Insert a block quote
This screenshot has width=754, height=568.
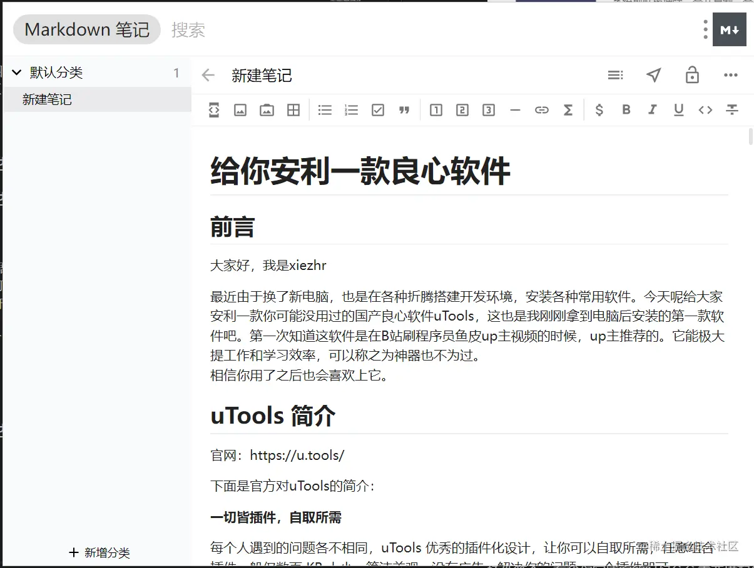(x=404, y=110)
